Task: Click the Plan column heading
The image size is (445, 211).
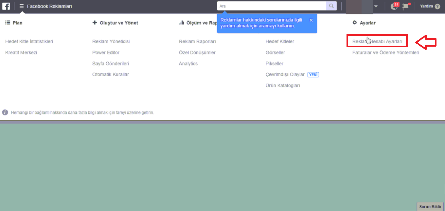Action: (17, 23)
